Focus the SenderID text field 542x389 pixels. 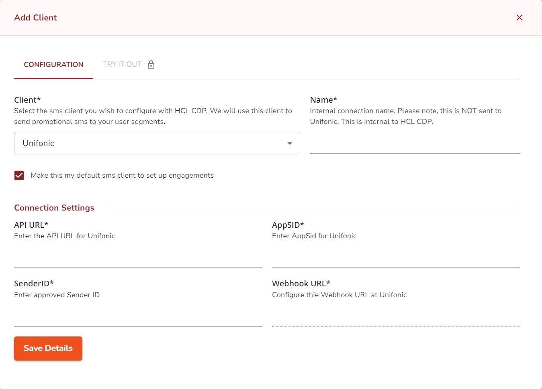[138, 318]
